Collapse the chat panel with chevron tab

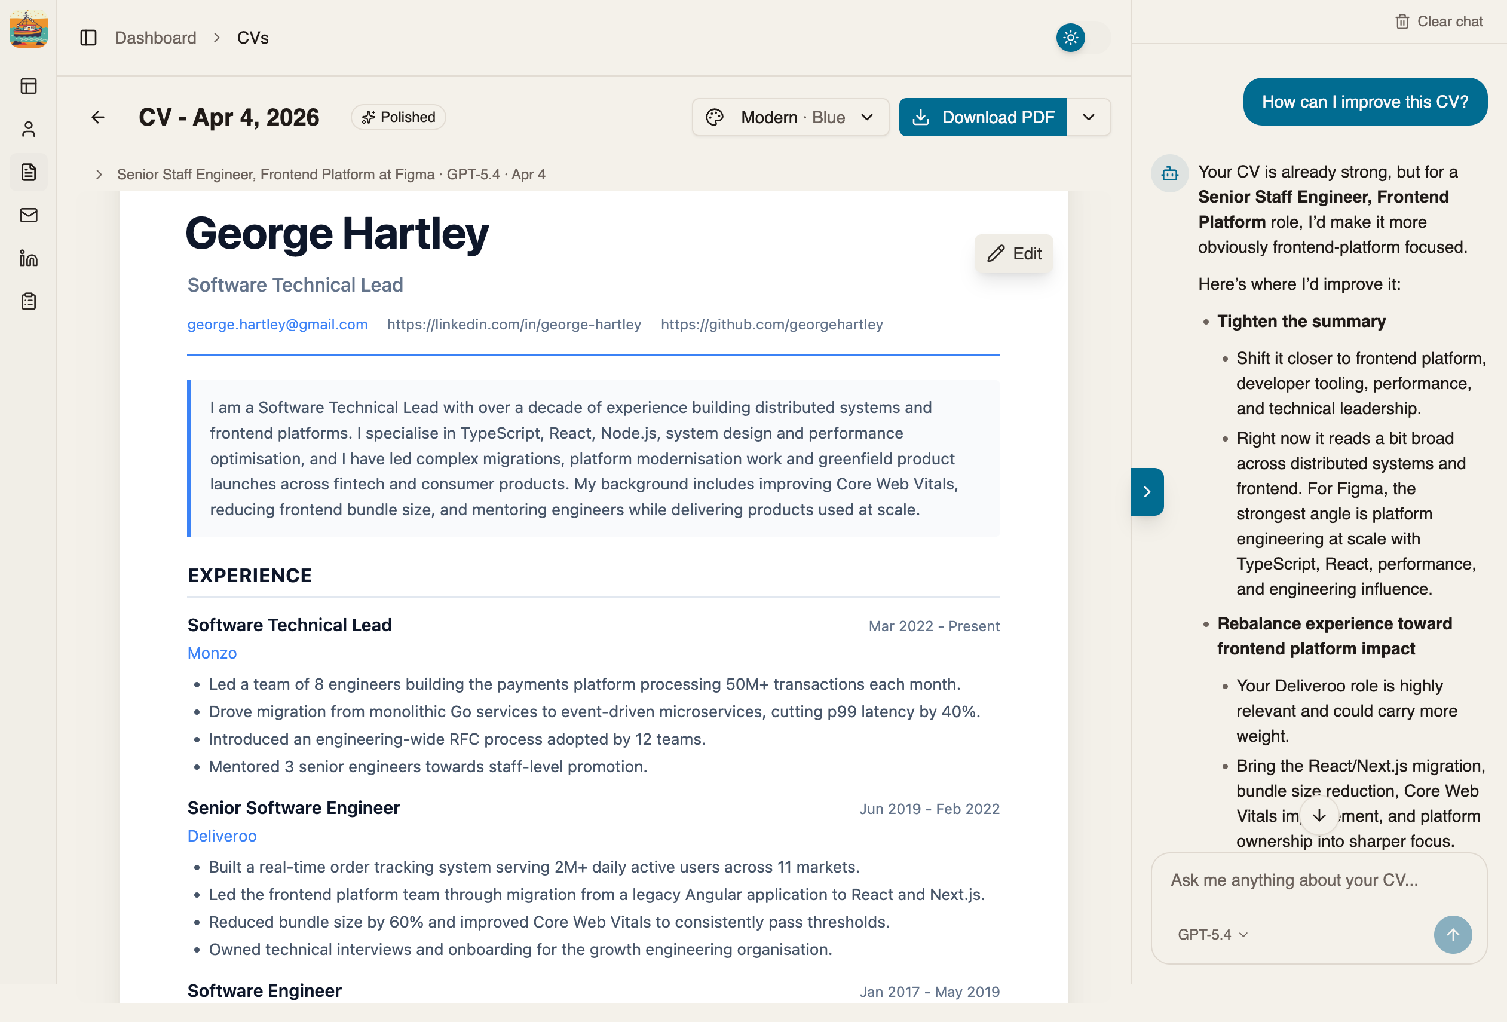[1147, 491]
